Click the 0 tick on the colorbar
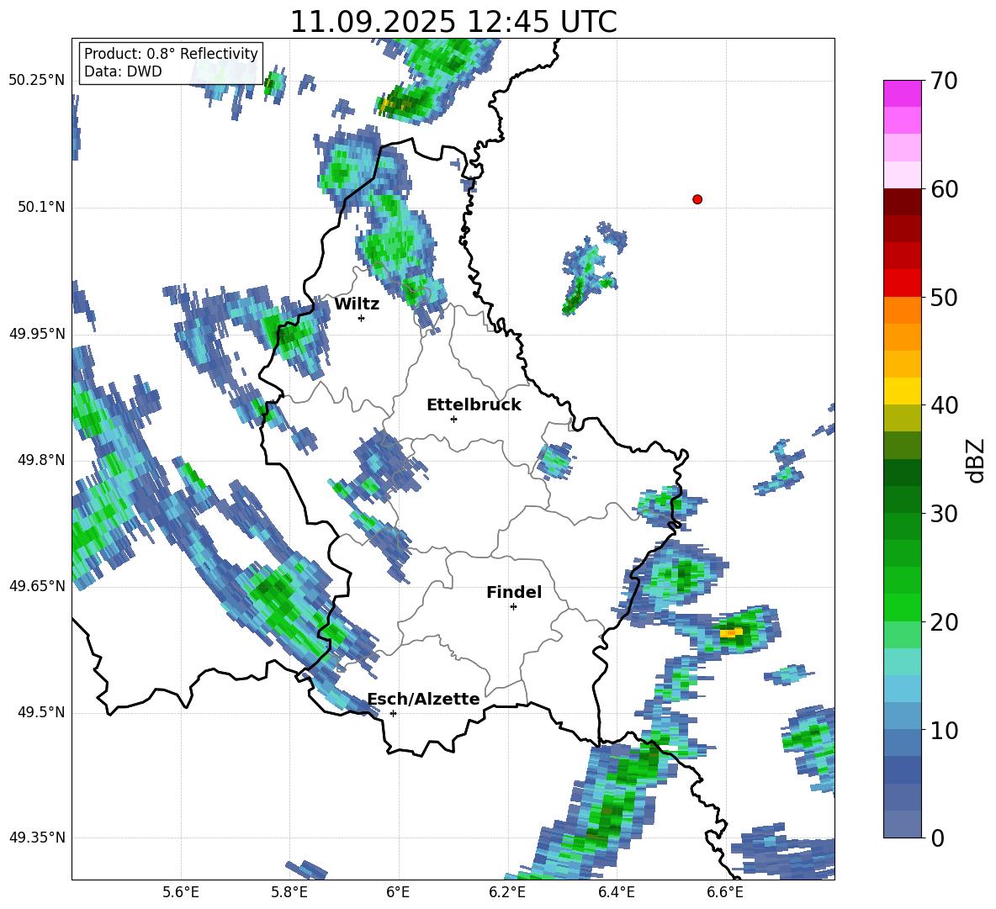This screenshot has height=909, width=996. (x=936, y=838)
